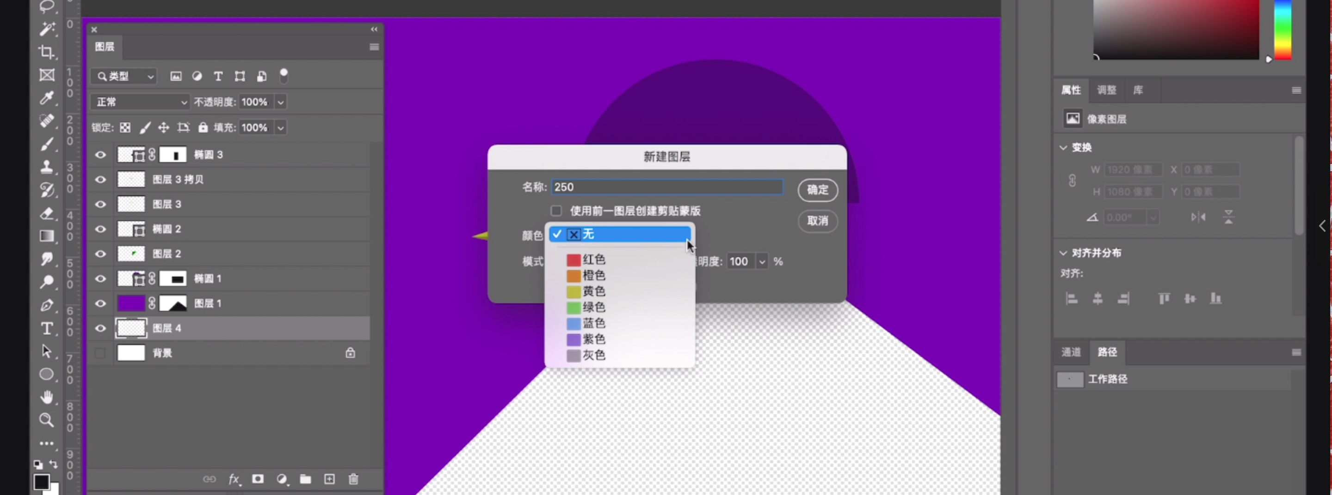The height and width of the screenshot is (495, 1332).
Task: Filter layers by adjustment layer type
Action: (x=197, y=76)
